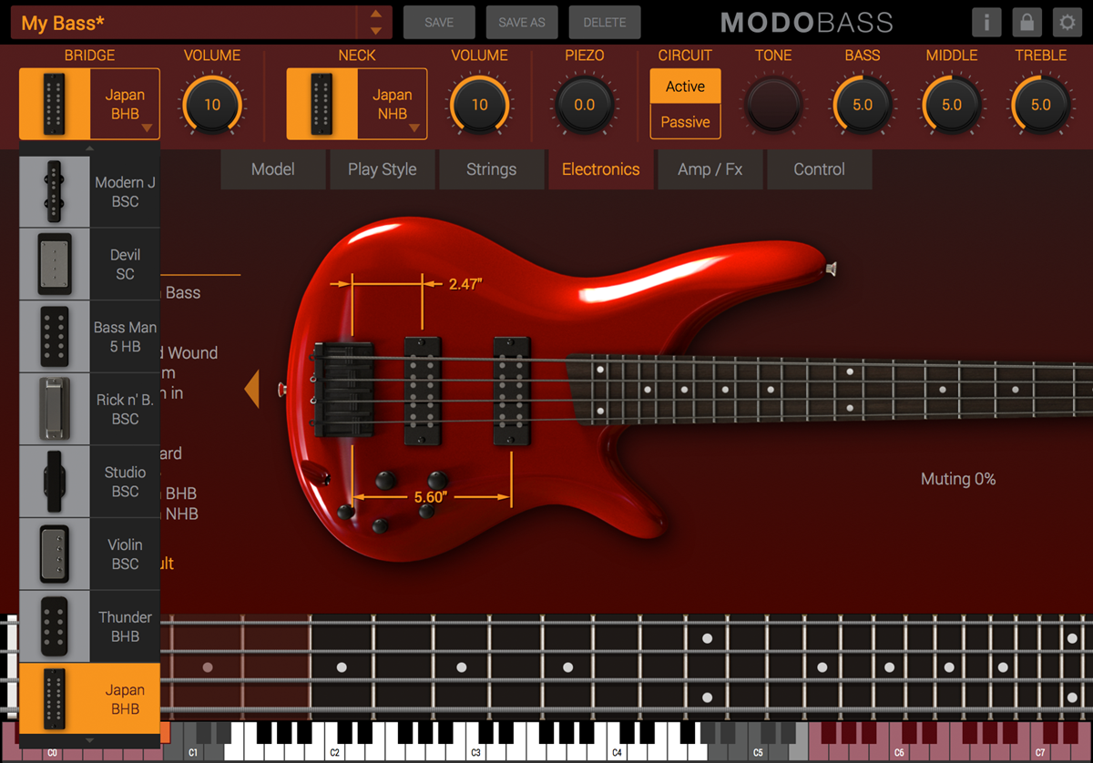Open the info panel icon
This screenshot has height=763, width=1093.
click(986, 22)
